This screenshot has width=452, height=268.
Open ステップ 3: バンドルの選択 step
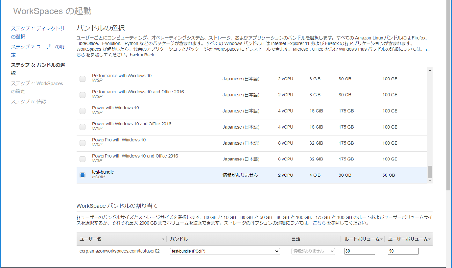tap(38, 69)
